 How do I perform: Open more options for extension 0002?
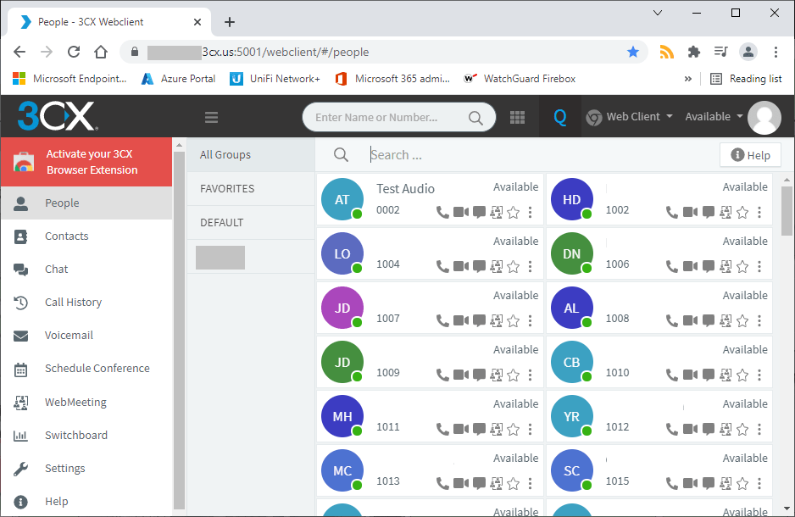coord(530,213)
